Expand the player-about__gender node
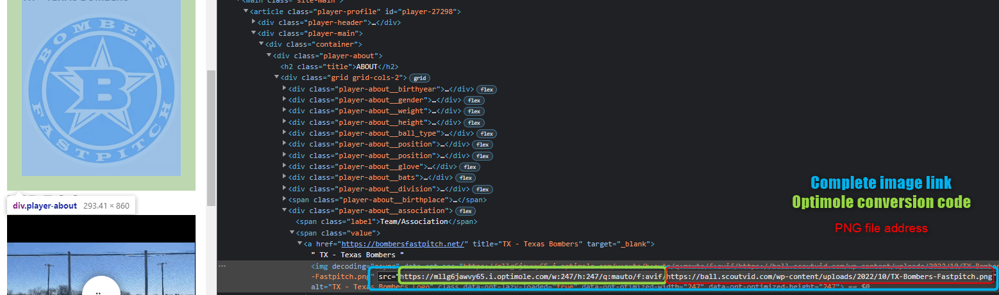 (x=285, y=100)
